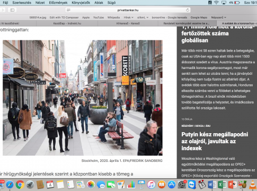
Task: Open the Wikipedia bookmark
Action: pos(113,18)
